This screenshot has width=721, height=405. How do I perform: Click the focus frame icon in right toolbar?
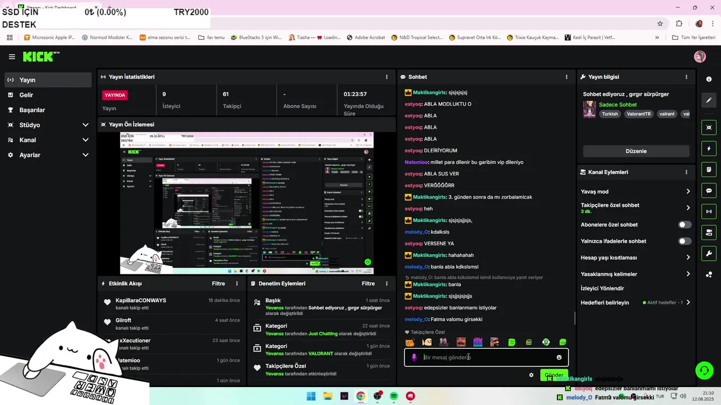click(x=709, y=128)
